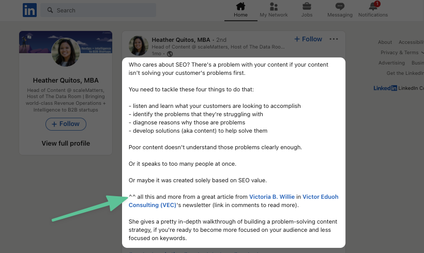Select the headline under the author name in the post
The width and height of the screenshot is (424, 253).
coord(218,47)
